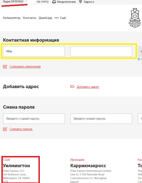Open Адреса in the top bar
Image resolution: width=142 pixels, height=183 pixels.
point(89,2)
